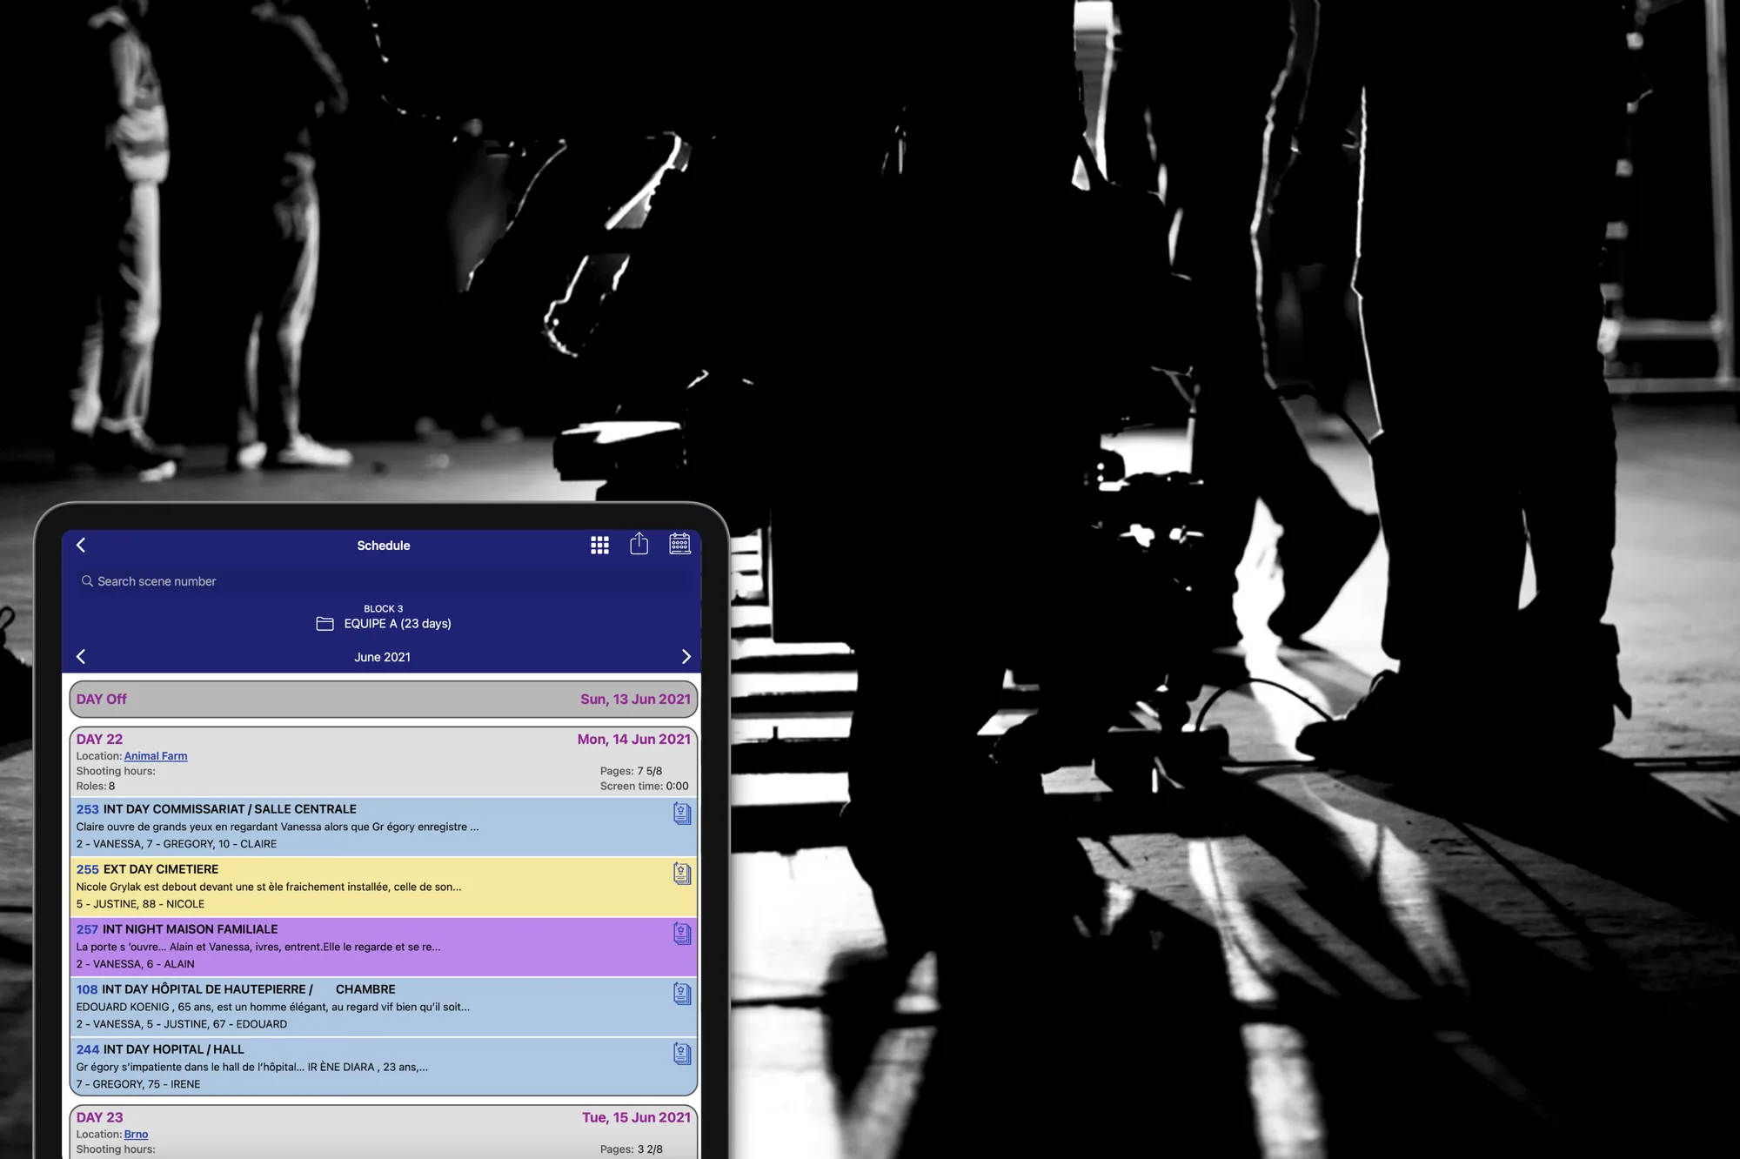The height and width of the screenshot is (1159, 1740).
Task: Open scene 255 script page icon
Action: point(682,874)
